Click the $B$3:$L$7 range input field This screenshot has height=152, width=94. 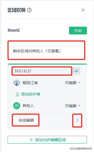(42, 71)
